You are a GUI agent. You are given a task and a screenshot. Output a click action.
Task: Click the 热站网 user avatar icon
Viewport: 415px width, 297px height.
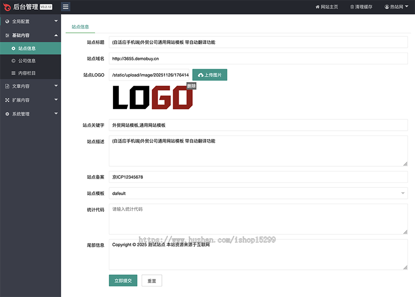pos(386,6)
